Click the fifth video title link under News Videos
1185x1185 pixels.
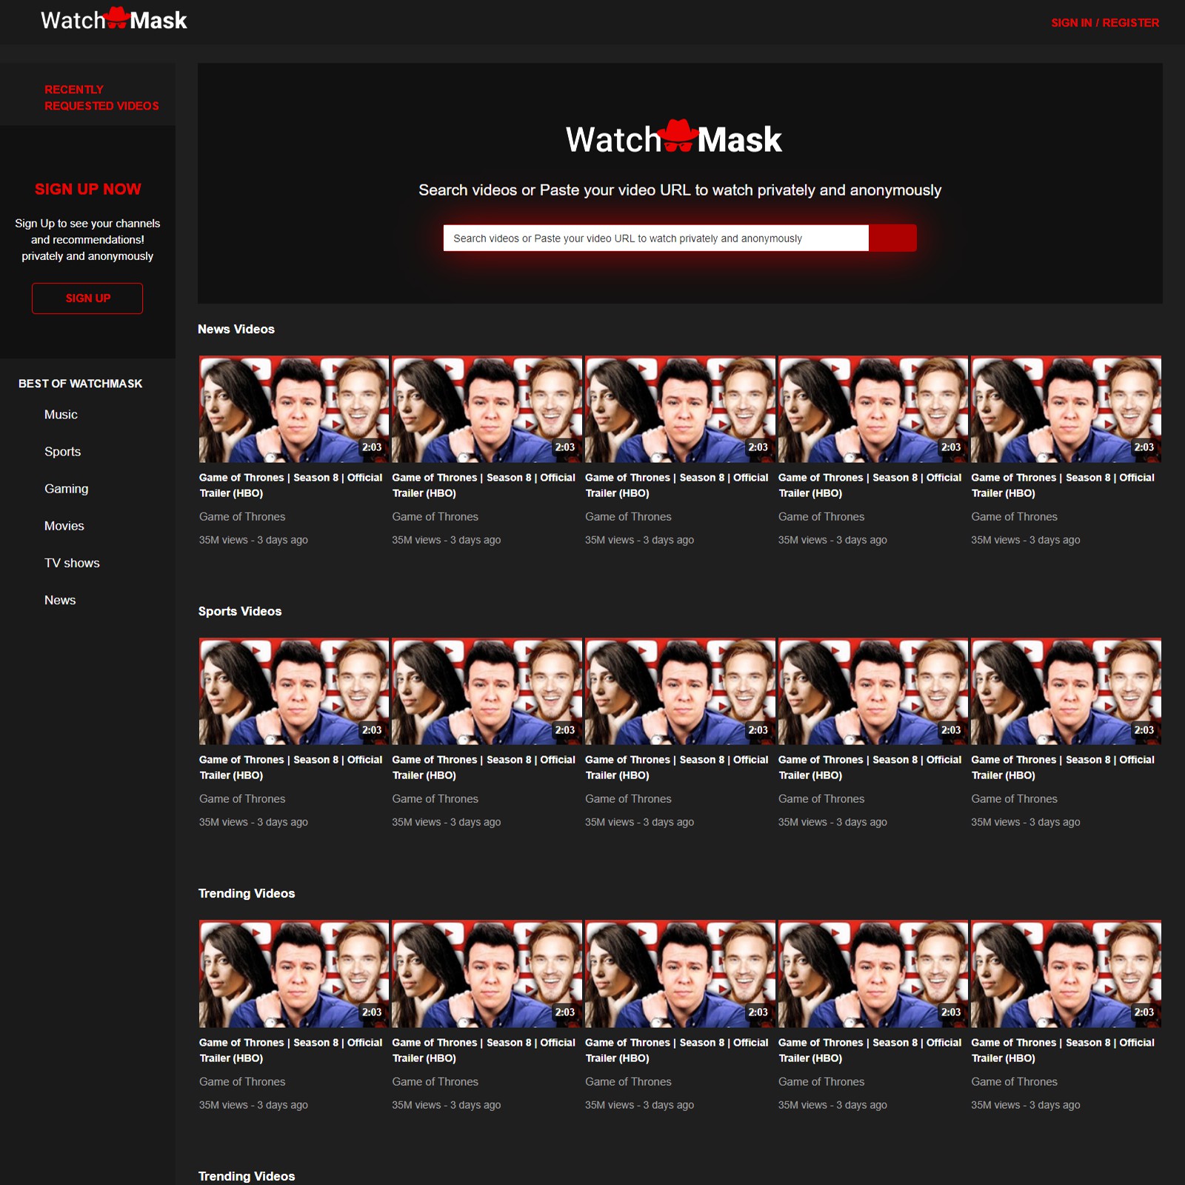click(1063, 485)
